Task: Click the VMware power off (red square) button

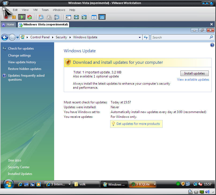Action: point(6,17)
